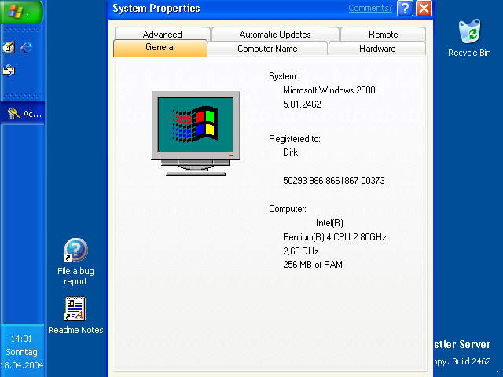Click the Windows monitor logo image
The image size is (503, 377).
pos(196,133)
